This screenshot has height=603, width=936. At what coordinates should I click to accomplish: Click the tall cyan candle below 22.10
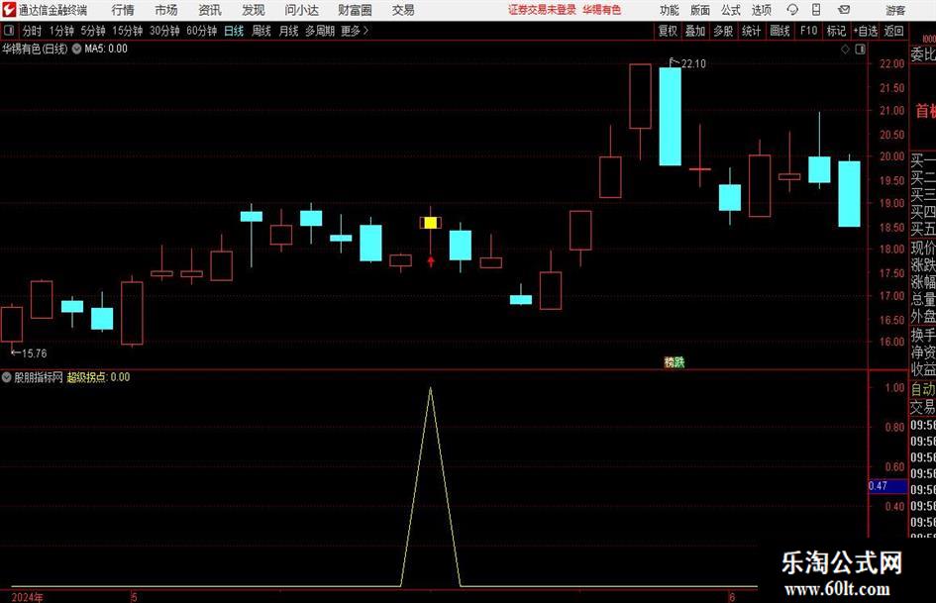(670, 117)
